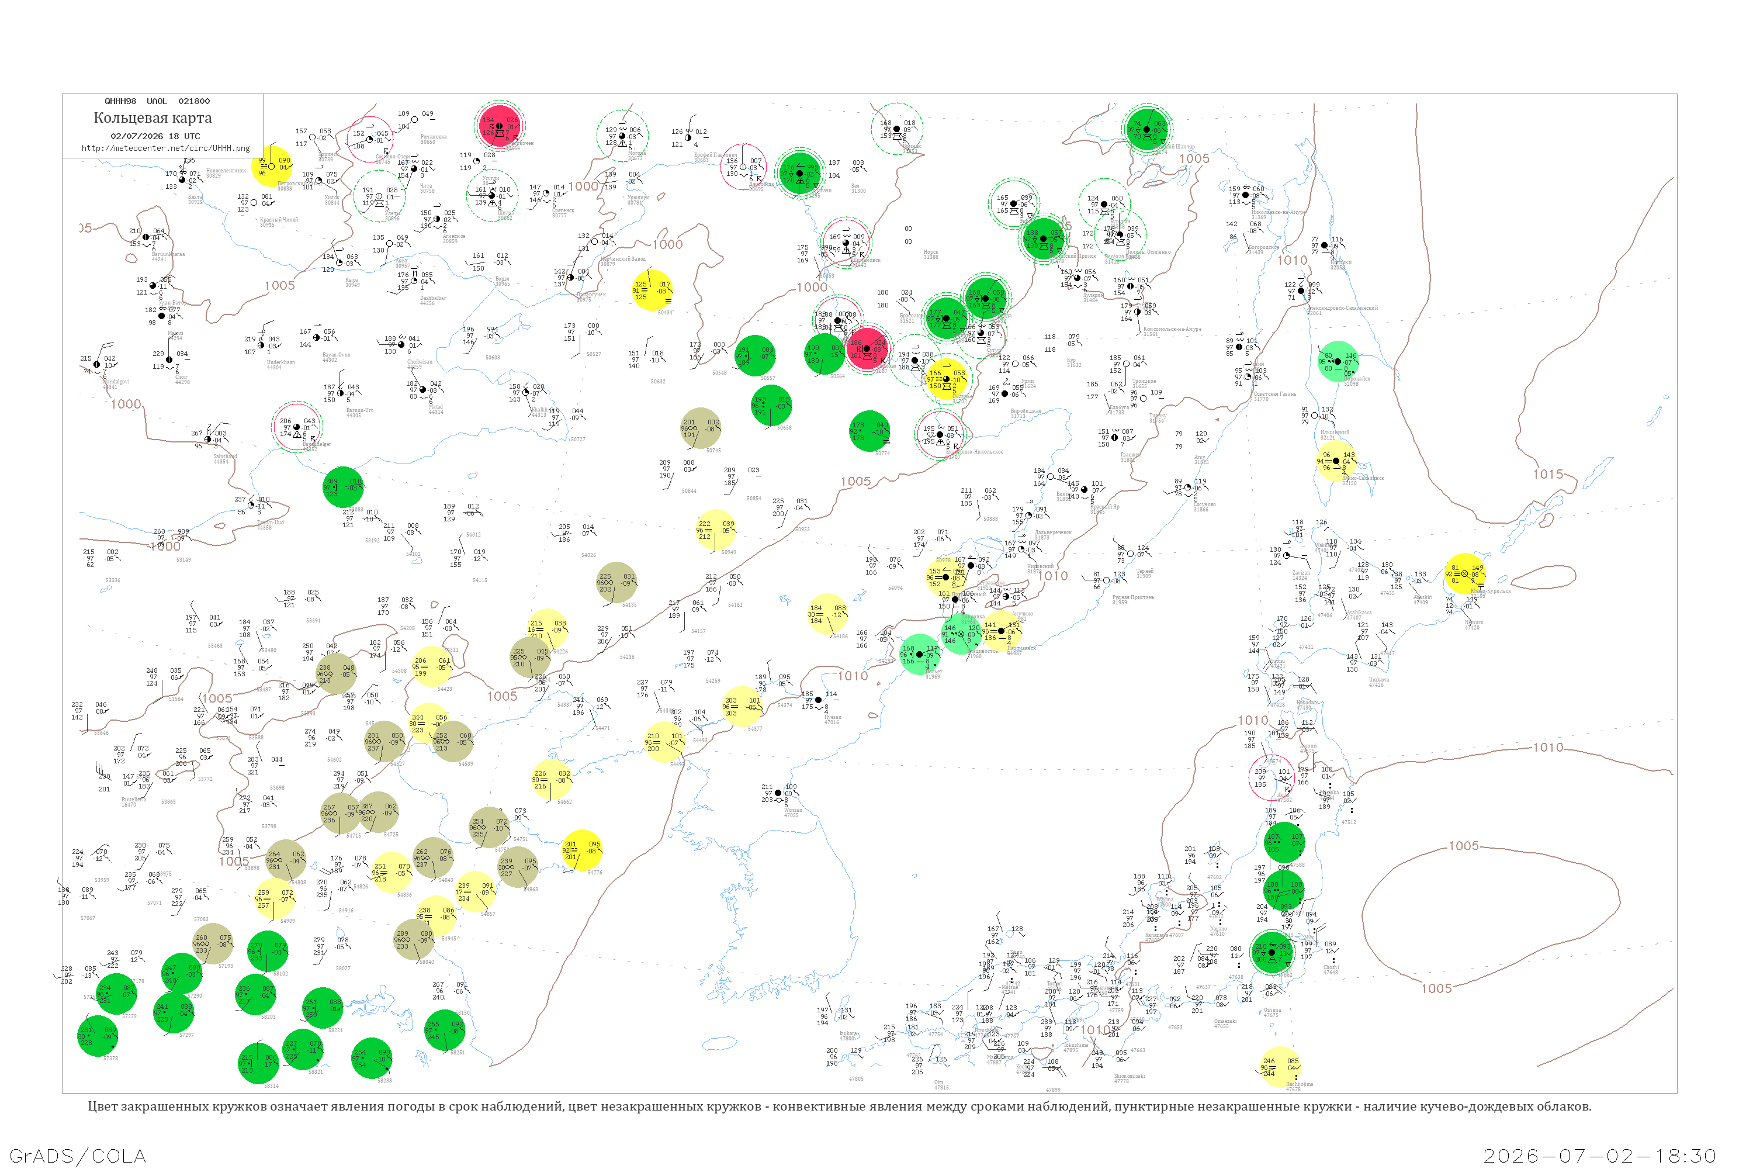The height and width of the screenshot is (1169, 1753).
Task: Click the "2026-07-02-18:30" timestamp
Action: pyautogui.click(x=1599, y=1156)
